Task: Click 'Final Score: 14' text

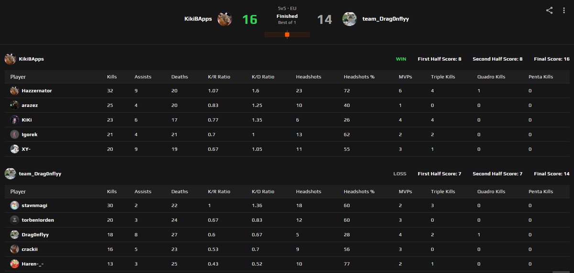Action: pyautogui.click(x=552, y=174)
